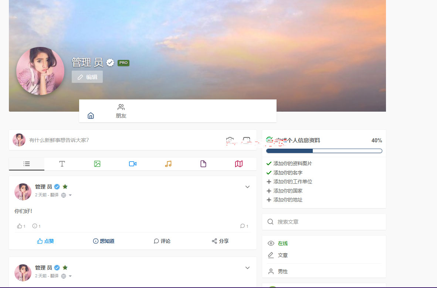Image resolution: width=437 pixels, height=288 pixels.
Task: Click 想知道 reaction on first post
Action: (x=104, y=241)
